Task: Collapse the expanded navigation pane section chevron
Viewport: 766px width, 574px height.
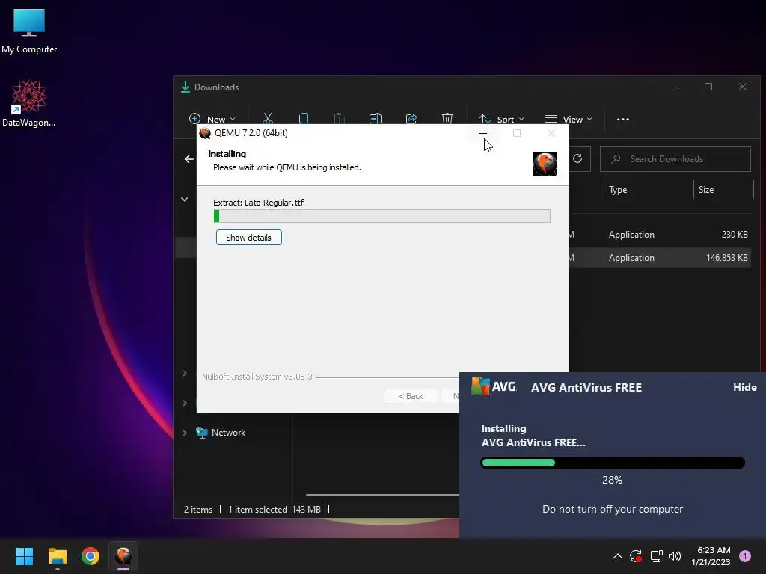Action: click(185, 199)
